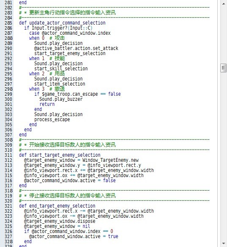Viewport: 227px width, 247px height.
Task: Click line number 285 in the gutter
Action: (x=8, y=23)
